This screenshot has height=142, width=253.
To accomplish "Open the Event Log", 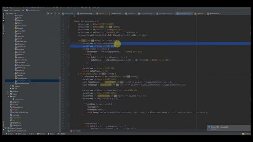I will [x=246, y=134].
